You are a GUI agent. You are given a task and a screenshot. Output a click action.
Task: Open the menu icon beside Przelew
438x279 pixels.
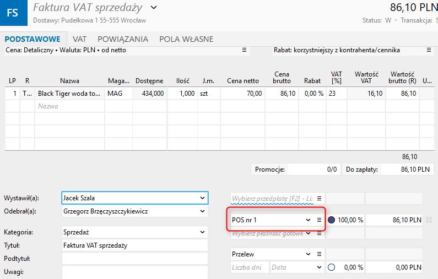320,254
